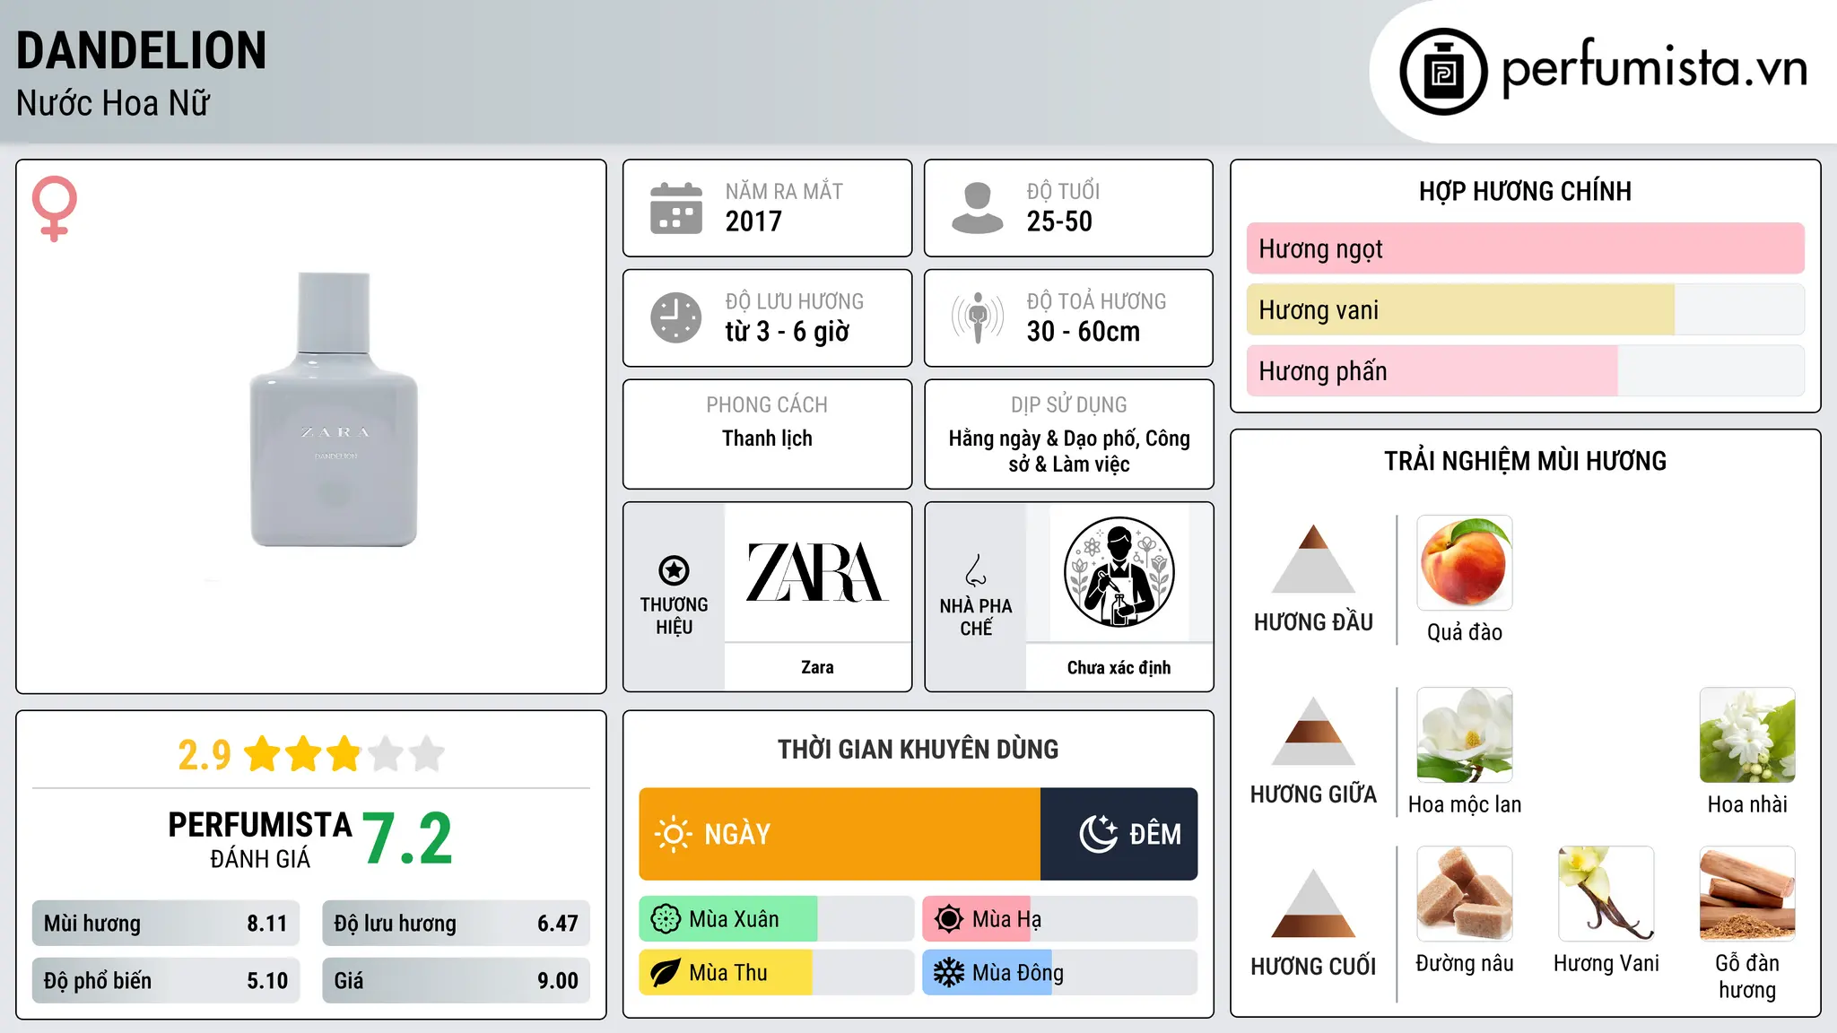The image size is (1837, 1033).
Task: Click the Thời gian khuyên dùng heading
Action: tap(918, 749)
